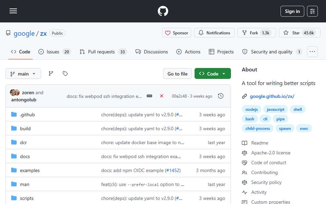The image size is (326, 204).
Task: Open pull request #1452 link
Action: (173, 170)
